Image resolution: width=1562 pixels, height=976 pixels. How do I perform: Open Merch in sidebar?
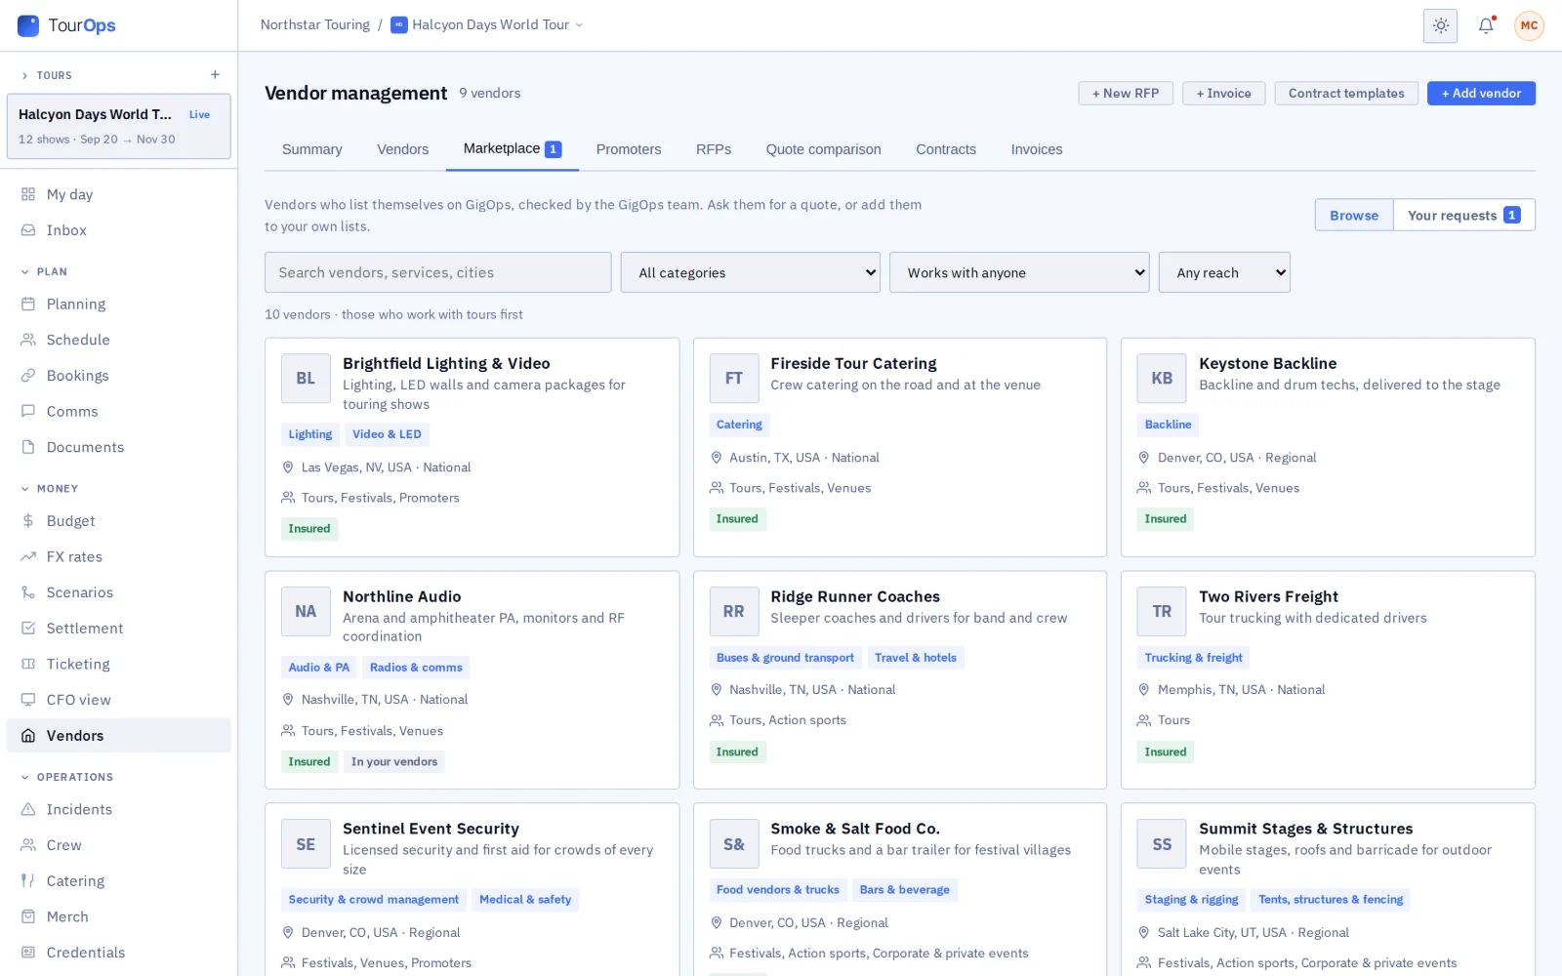(119, 916)
